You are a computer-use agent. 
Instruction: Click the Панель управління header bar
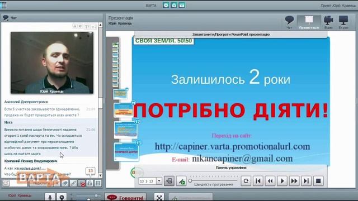coord(231,167)
